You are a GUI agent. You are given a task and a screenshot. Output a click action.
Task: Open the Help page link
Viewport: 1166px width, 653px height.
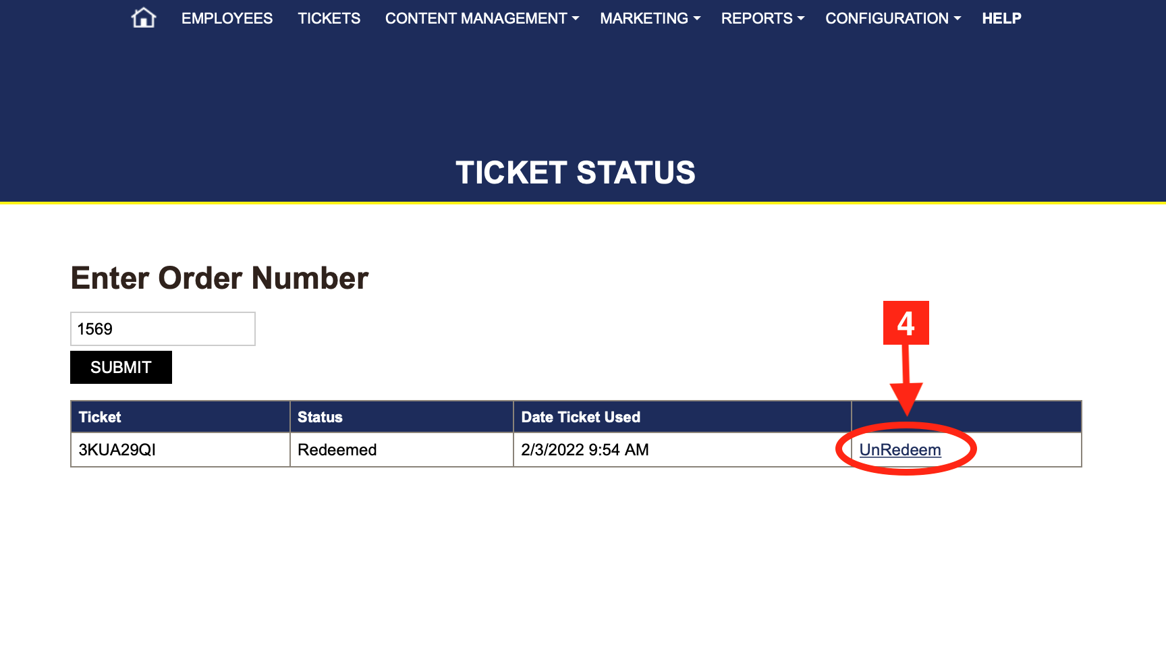coord(1001,18)
